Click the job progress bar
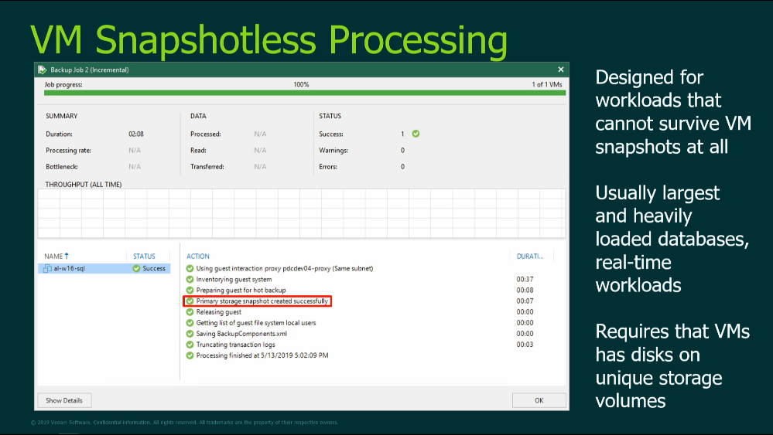 pos(304,93)
